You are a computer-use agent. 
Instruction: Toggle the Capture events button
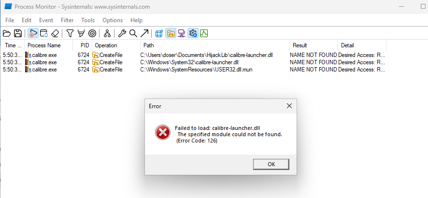click(33, 33)
